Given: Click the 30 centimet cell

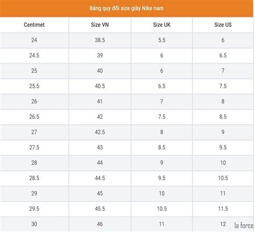Looking at the screenshot, I should [x=34, y=224].
